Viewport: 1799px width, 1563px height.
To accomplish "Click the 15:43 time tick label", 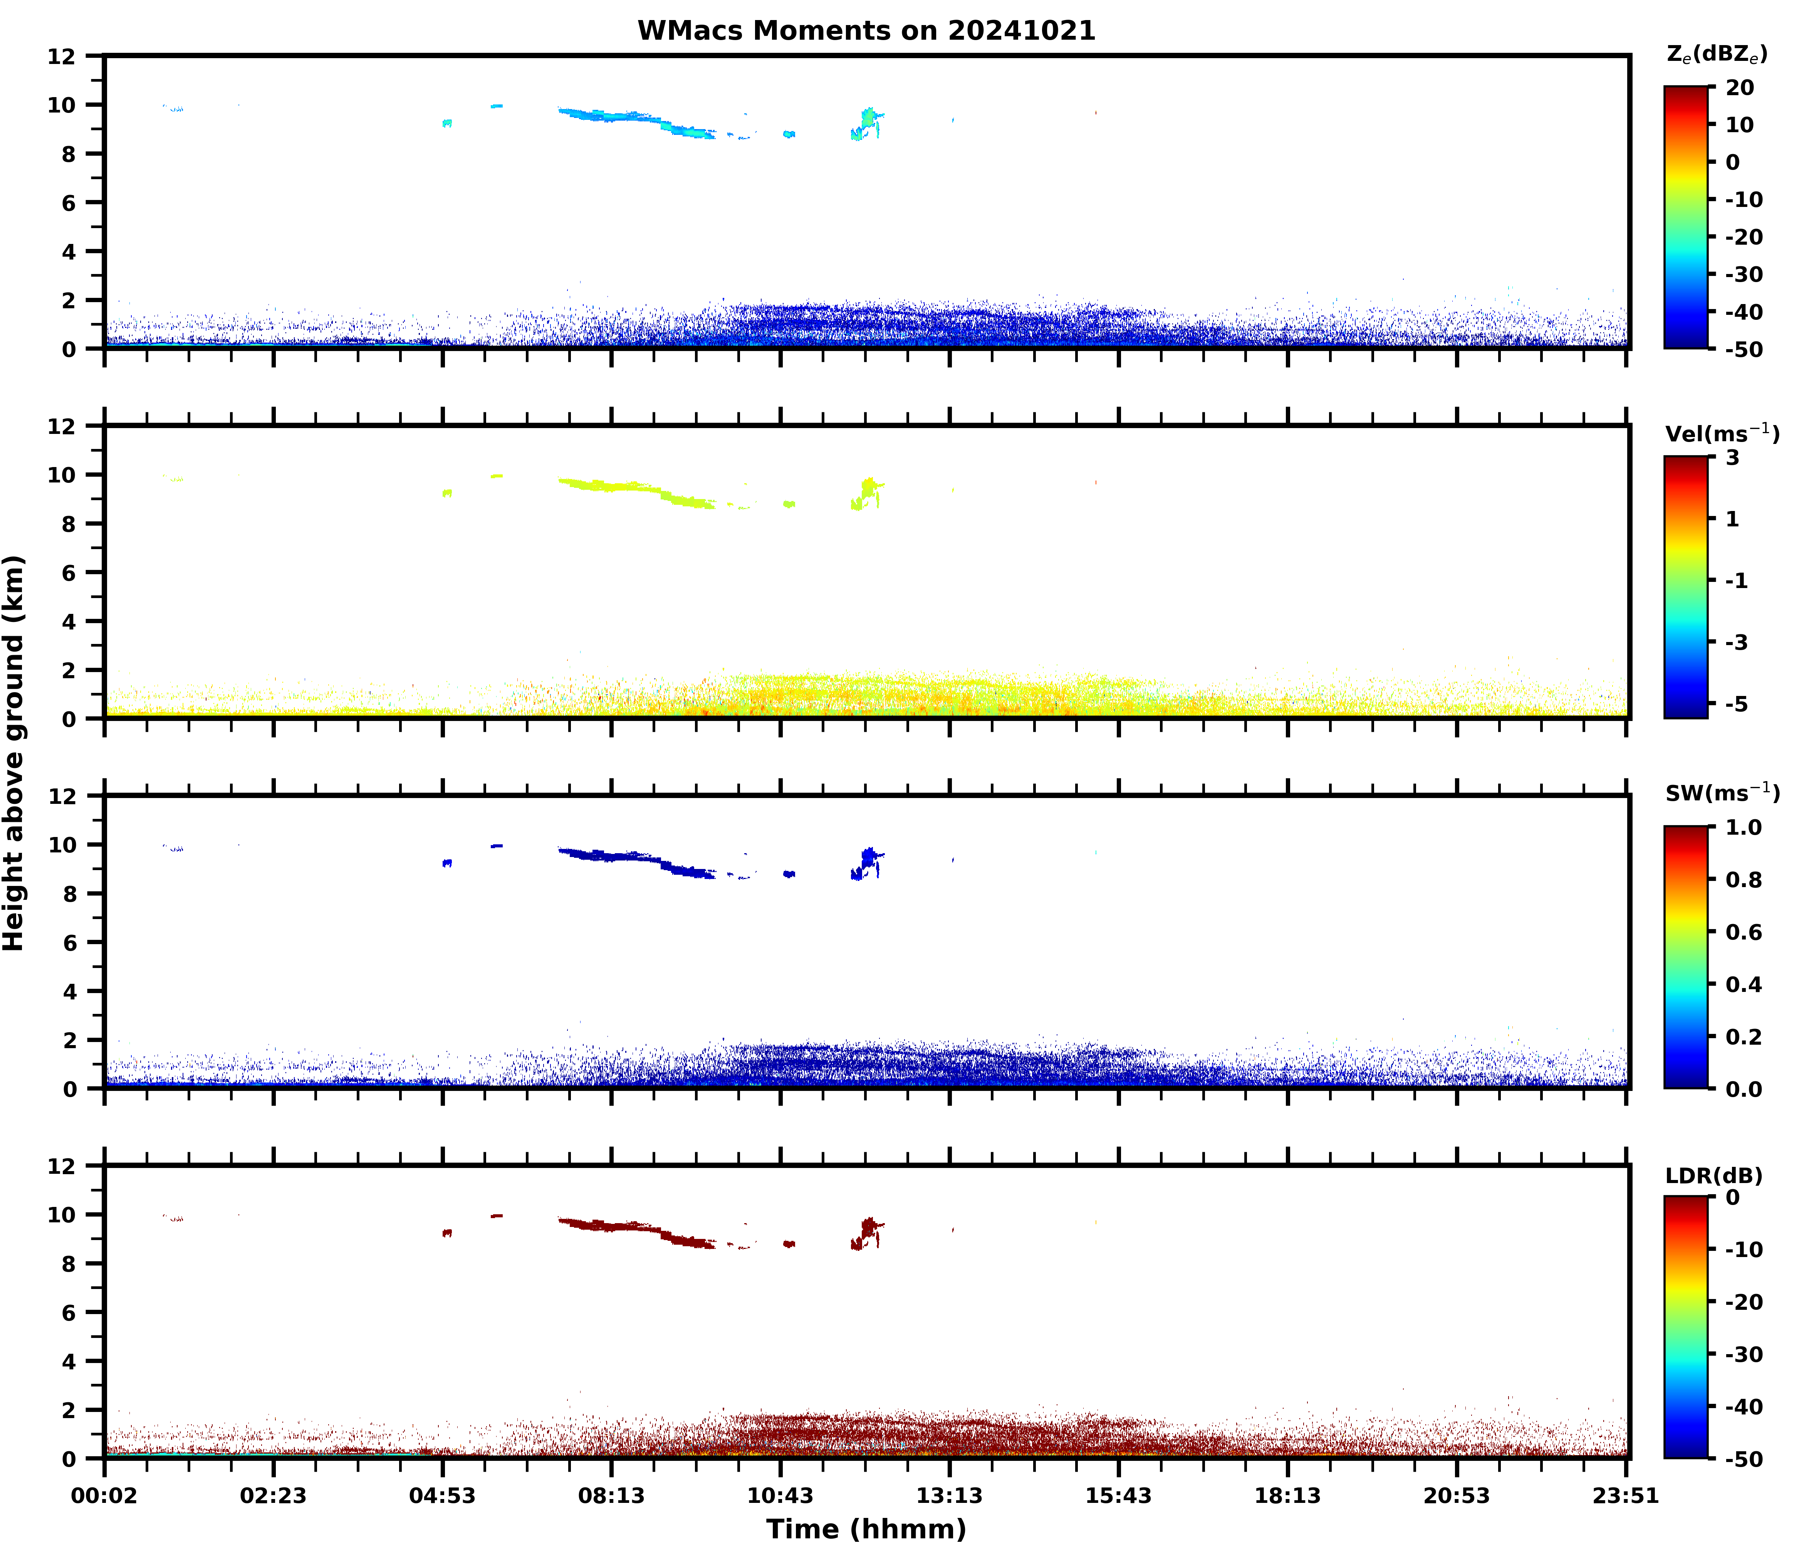I will tap(1118, 1497).
